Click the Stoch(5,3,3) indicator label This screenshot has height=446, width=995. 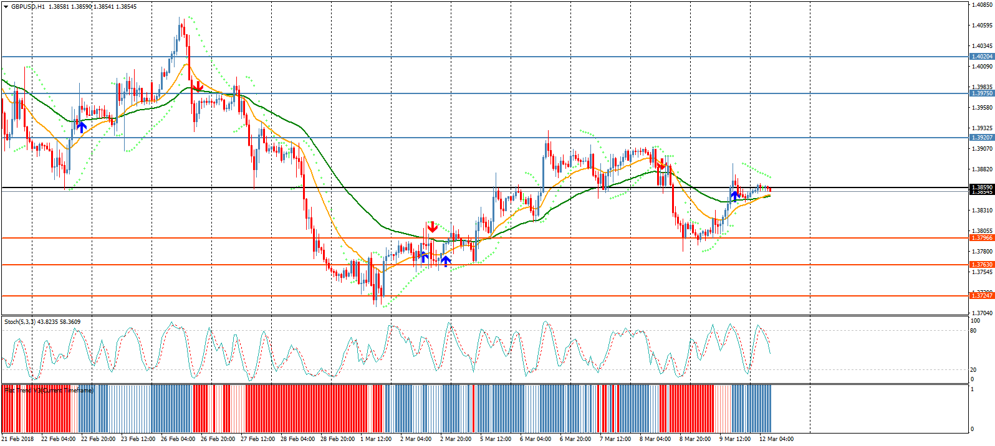[42, 322]
